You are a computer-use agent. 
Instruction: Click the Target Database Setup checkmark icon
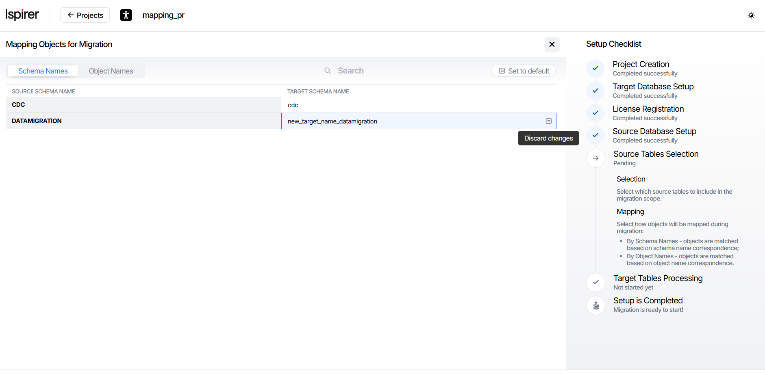(x=595, y=91)
